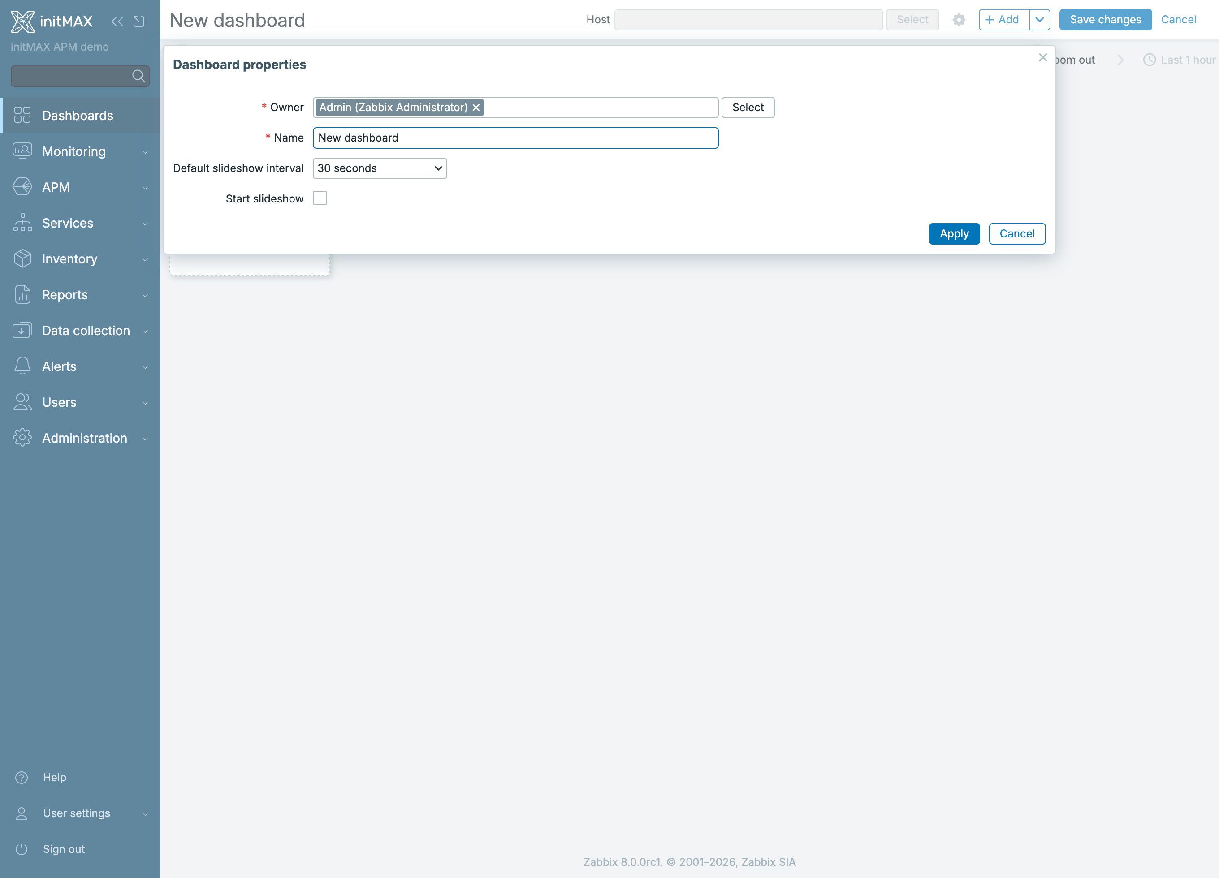Click the Add widget button
Image resolution: width=1219 pixels, height=878 pixels.
[1003, 20]
